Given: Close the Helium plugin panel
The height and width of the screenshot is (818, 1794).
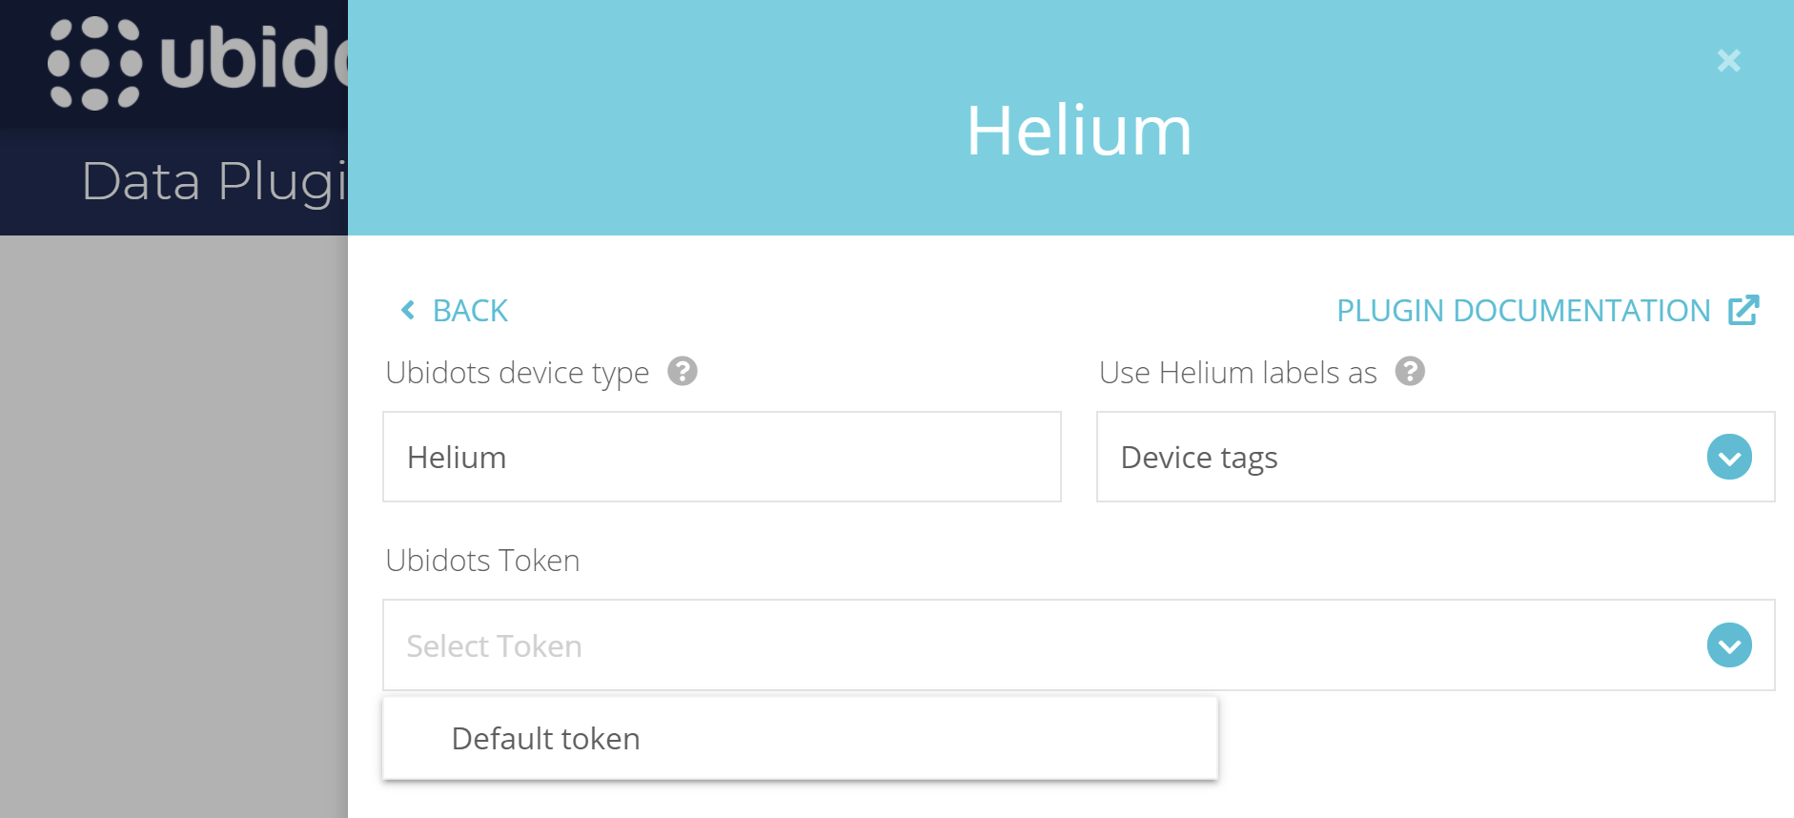Looking at the screenshot, I should point(1728,61).
